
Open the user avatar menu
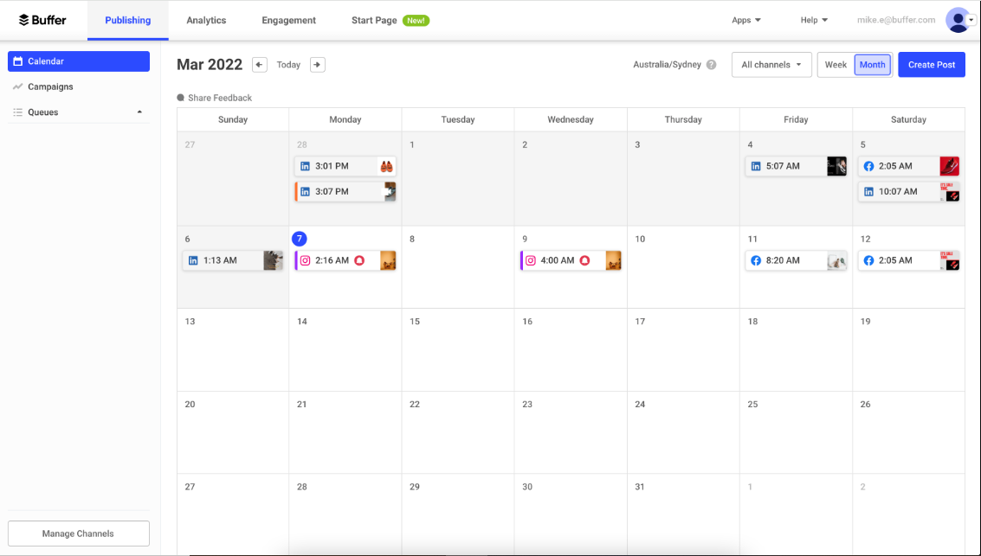(x=958, y=20)
